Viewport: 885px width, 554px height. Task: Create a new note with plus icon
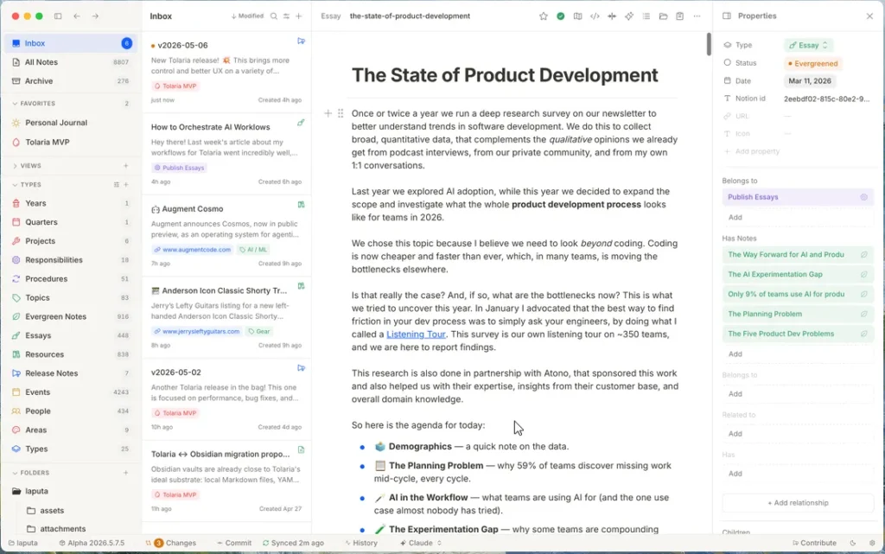tap(299, 16)
